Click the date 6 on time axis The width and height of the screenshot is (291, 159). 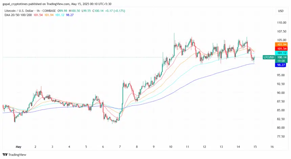click(x=103, y=147)
